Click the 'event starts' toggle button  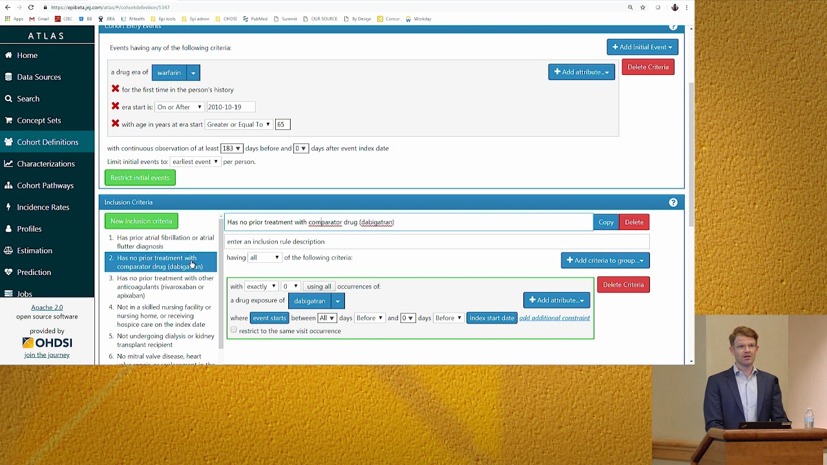tap(269, 318)
